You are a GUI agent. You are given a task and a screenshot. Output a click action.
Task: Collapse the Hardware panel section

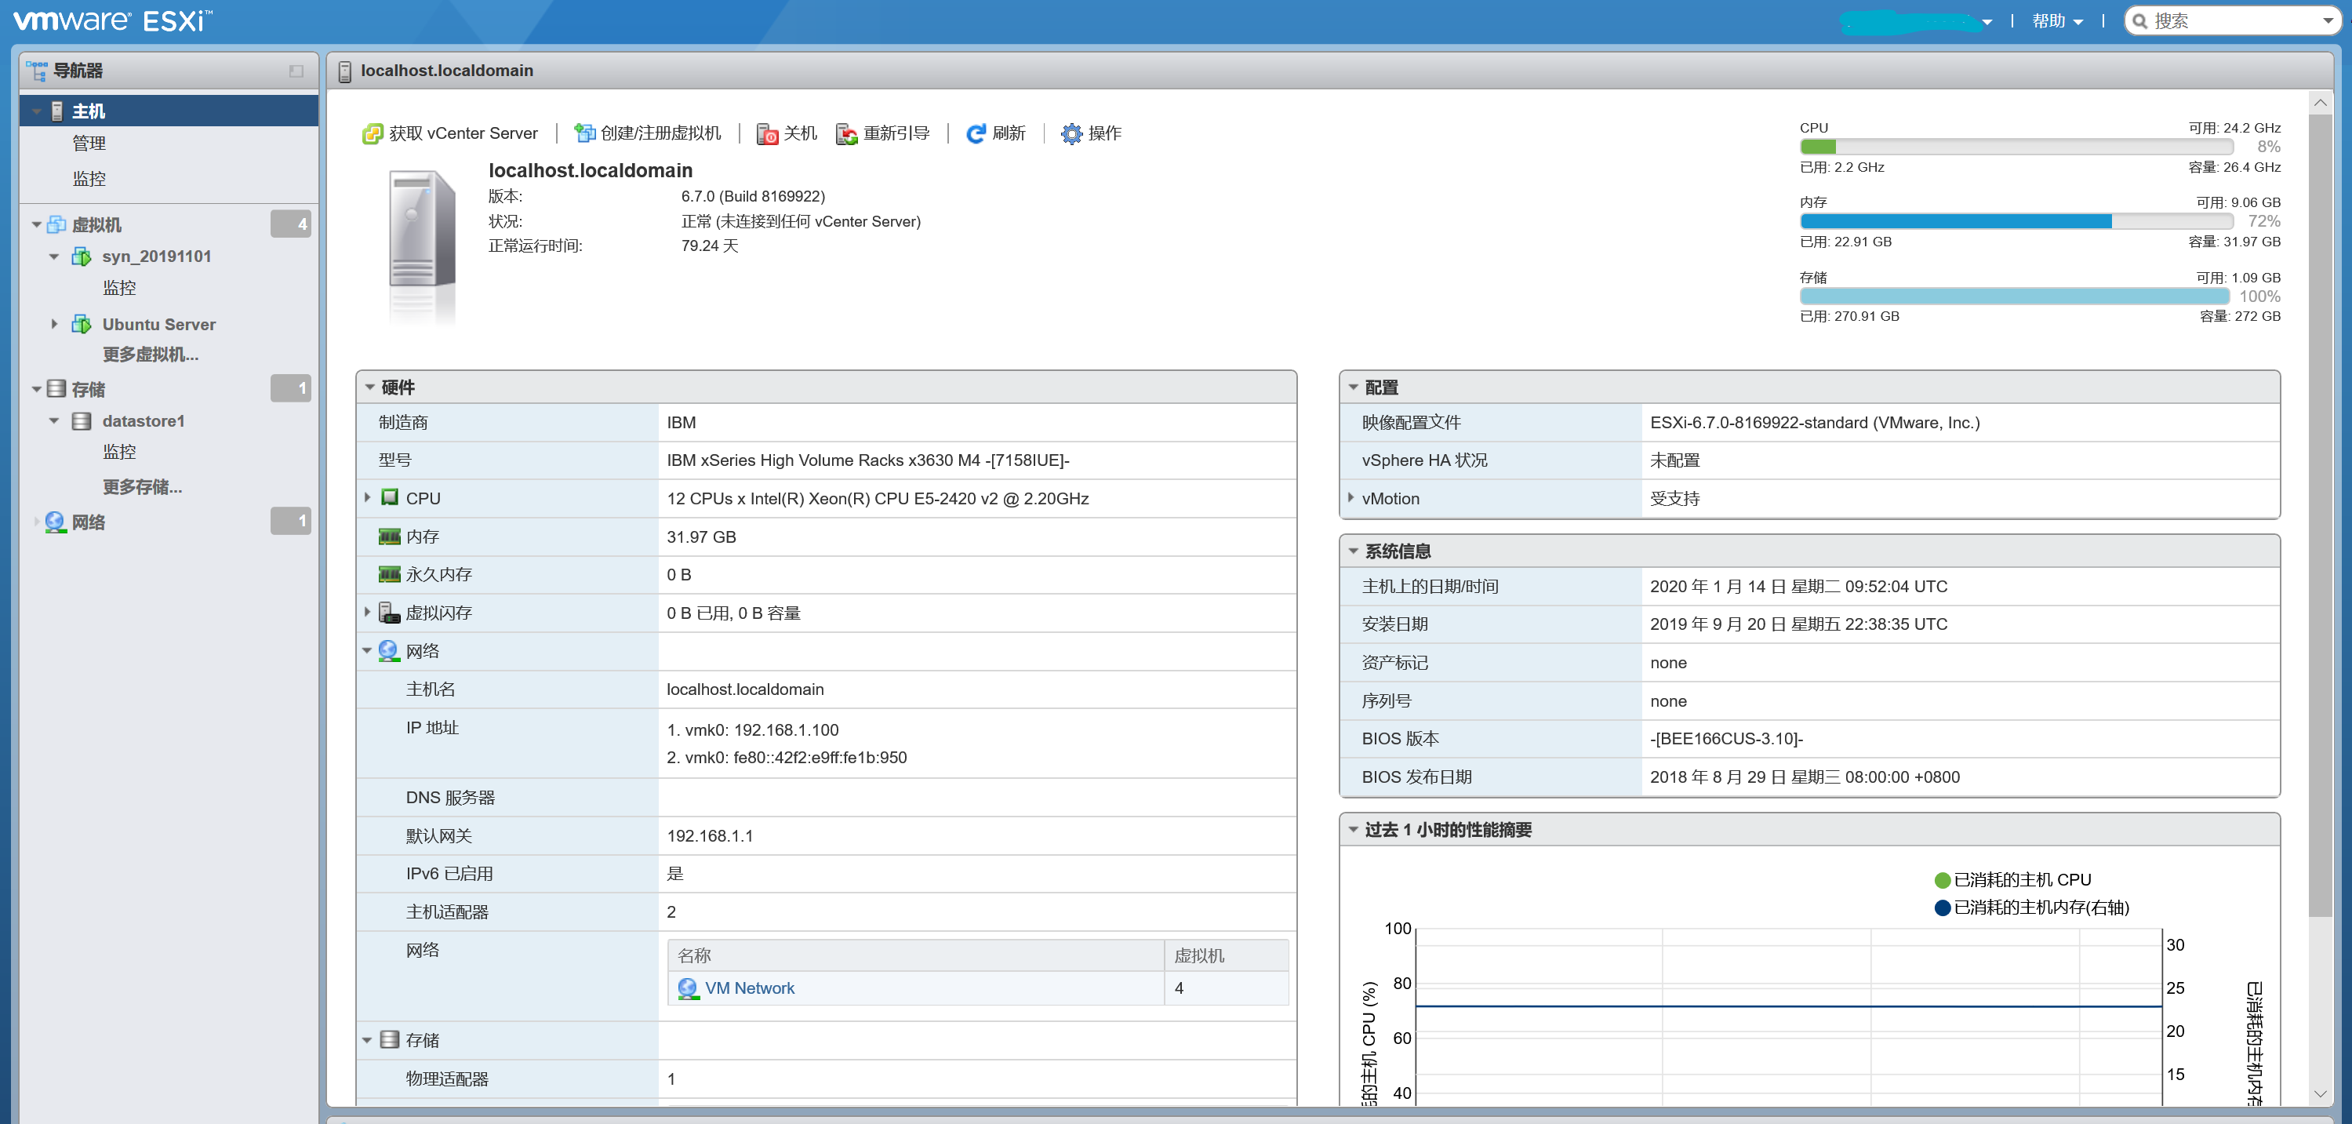pos(370,387)
